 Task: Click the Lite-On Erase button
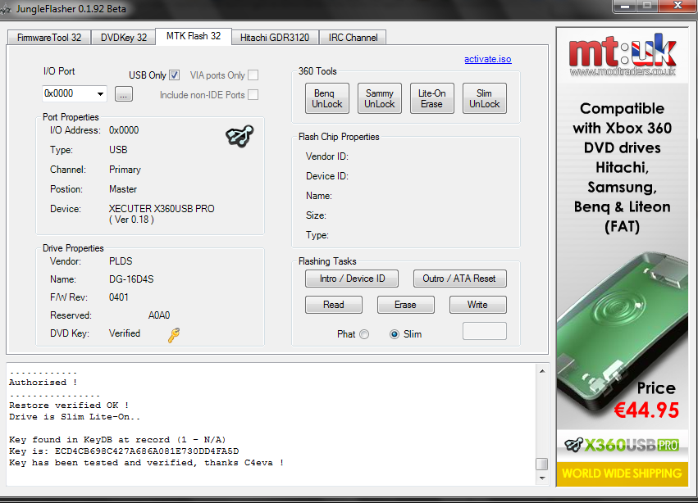tap(431, 98)
